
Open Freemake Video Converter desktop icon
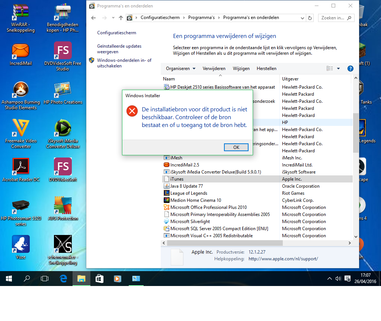[x=21, y=134]
